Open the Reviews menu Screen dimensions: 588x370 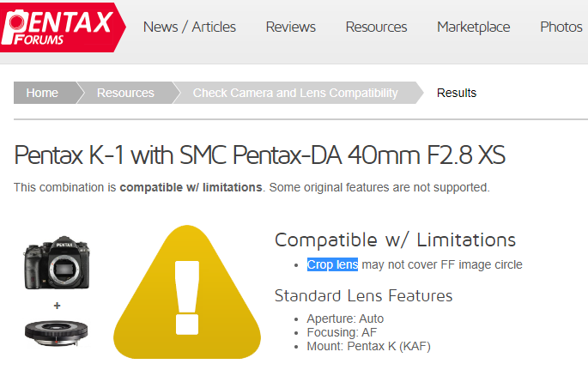(x=291, y=27)
